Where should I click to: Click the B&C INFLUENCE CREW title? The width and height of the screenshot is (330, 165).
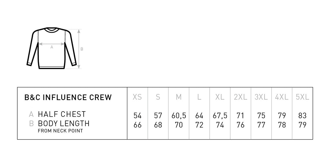pyautogui.click(x=68, y=98)
